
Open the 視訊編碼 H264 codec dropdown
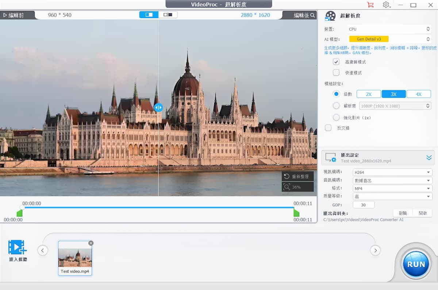[x=392, y=172]
